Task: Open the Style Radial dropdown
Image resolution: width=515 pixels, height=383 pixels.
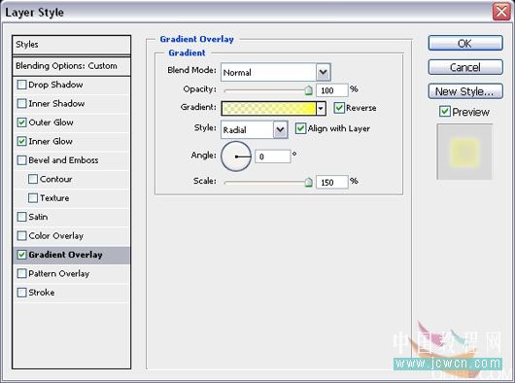Action: point(281,129)
